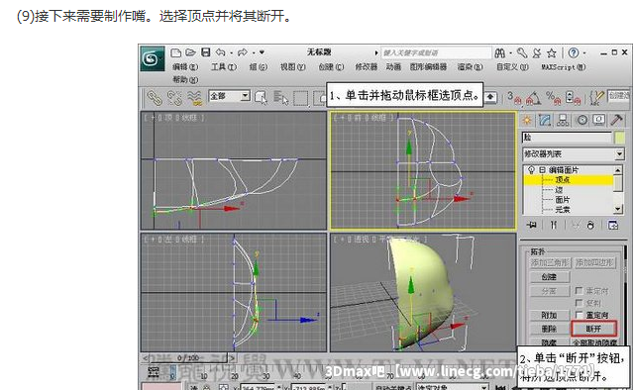Screen dimensions: 634x390
Task: Click the Open file folder icon
Action: point(190,52)
